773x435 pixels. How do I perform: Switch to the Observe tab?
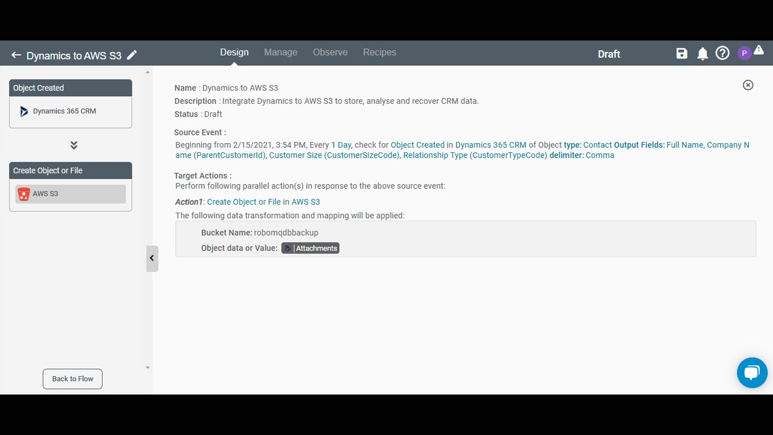point(330,53)
